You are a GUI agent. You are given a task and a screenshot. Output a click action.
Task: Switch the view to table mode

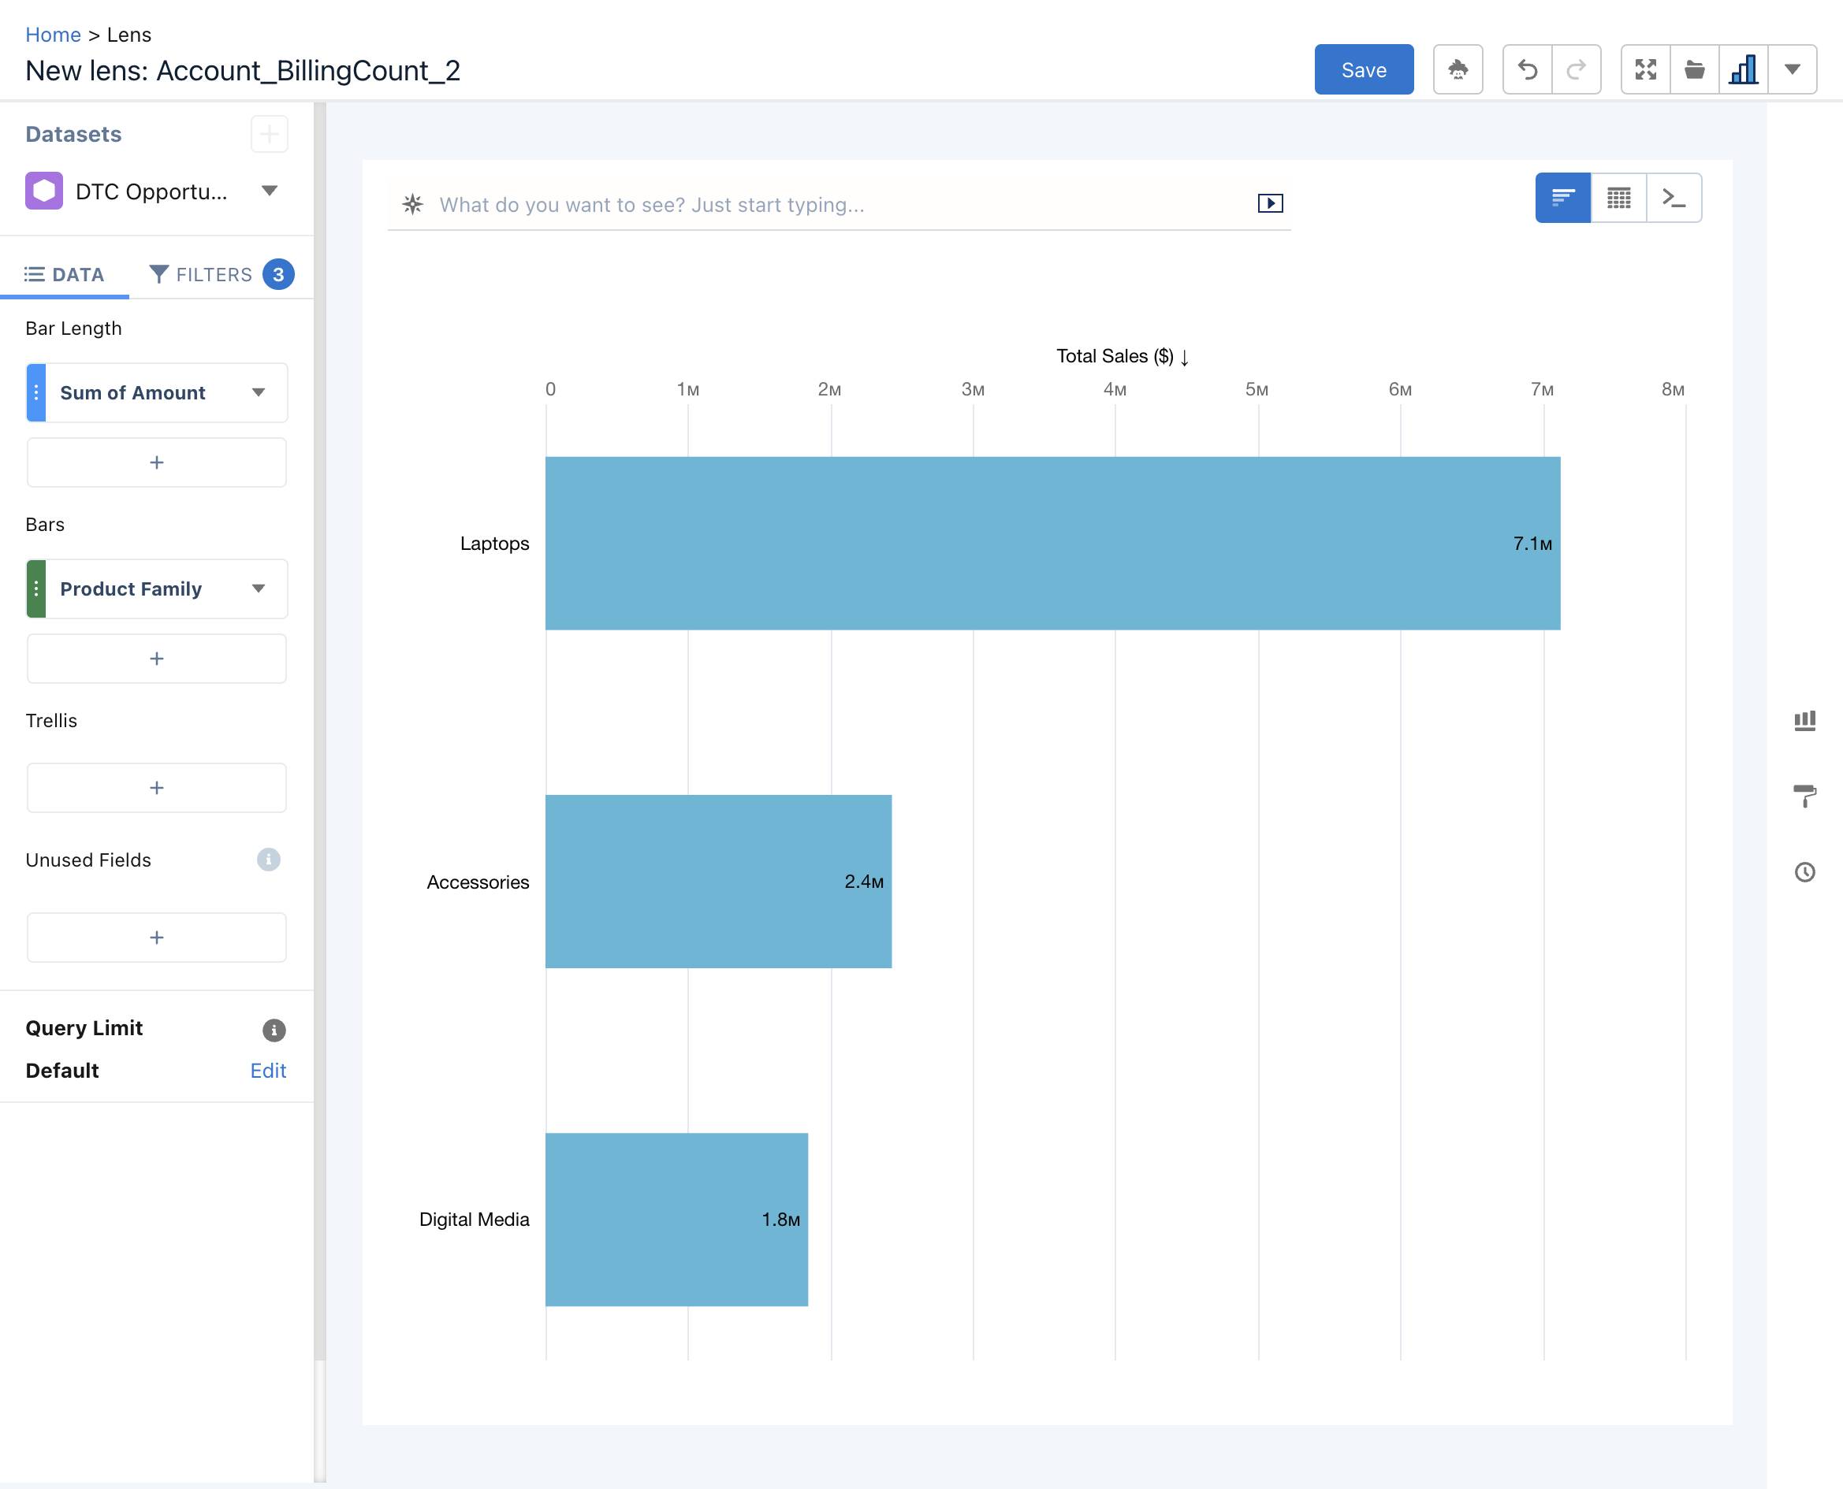[x=1618, y=197]
